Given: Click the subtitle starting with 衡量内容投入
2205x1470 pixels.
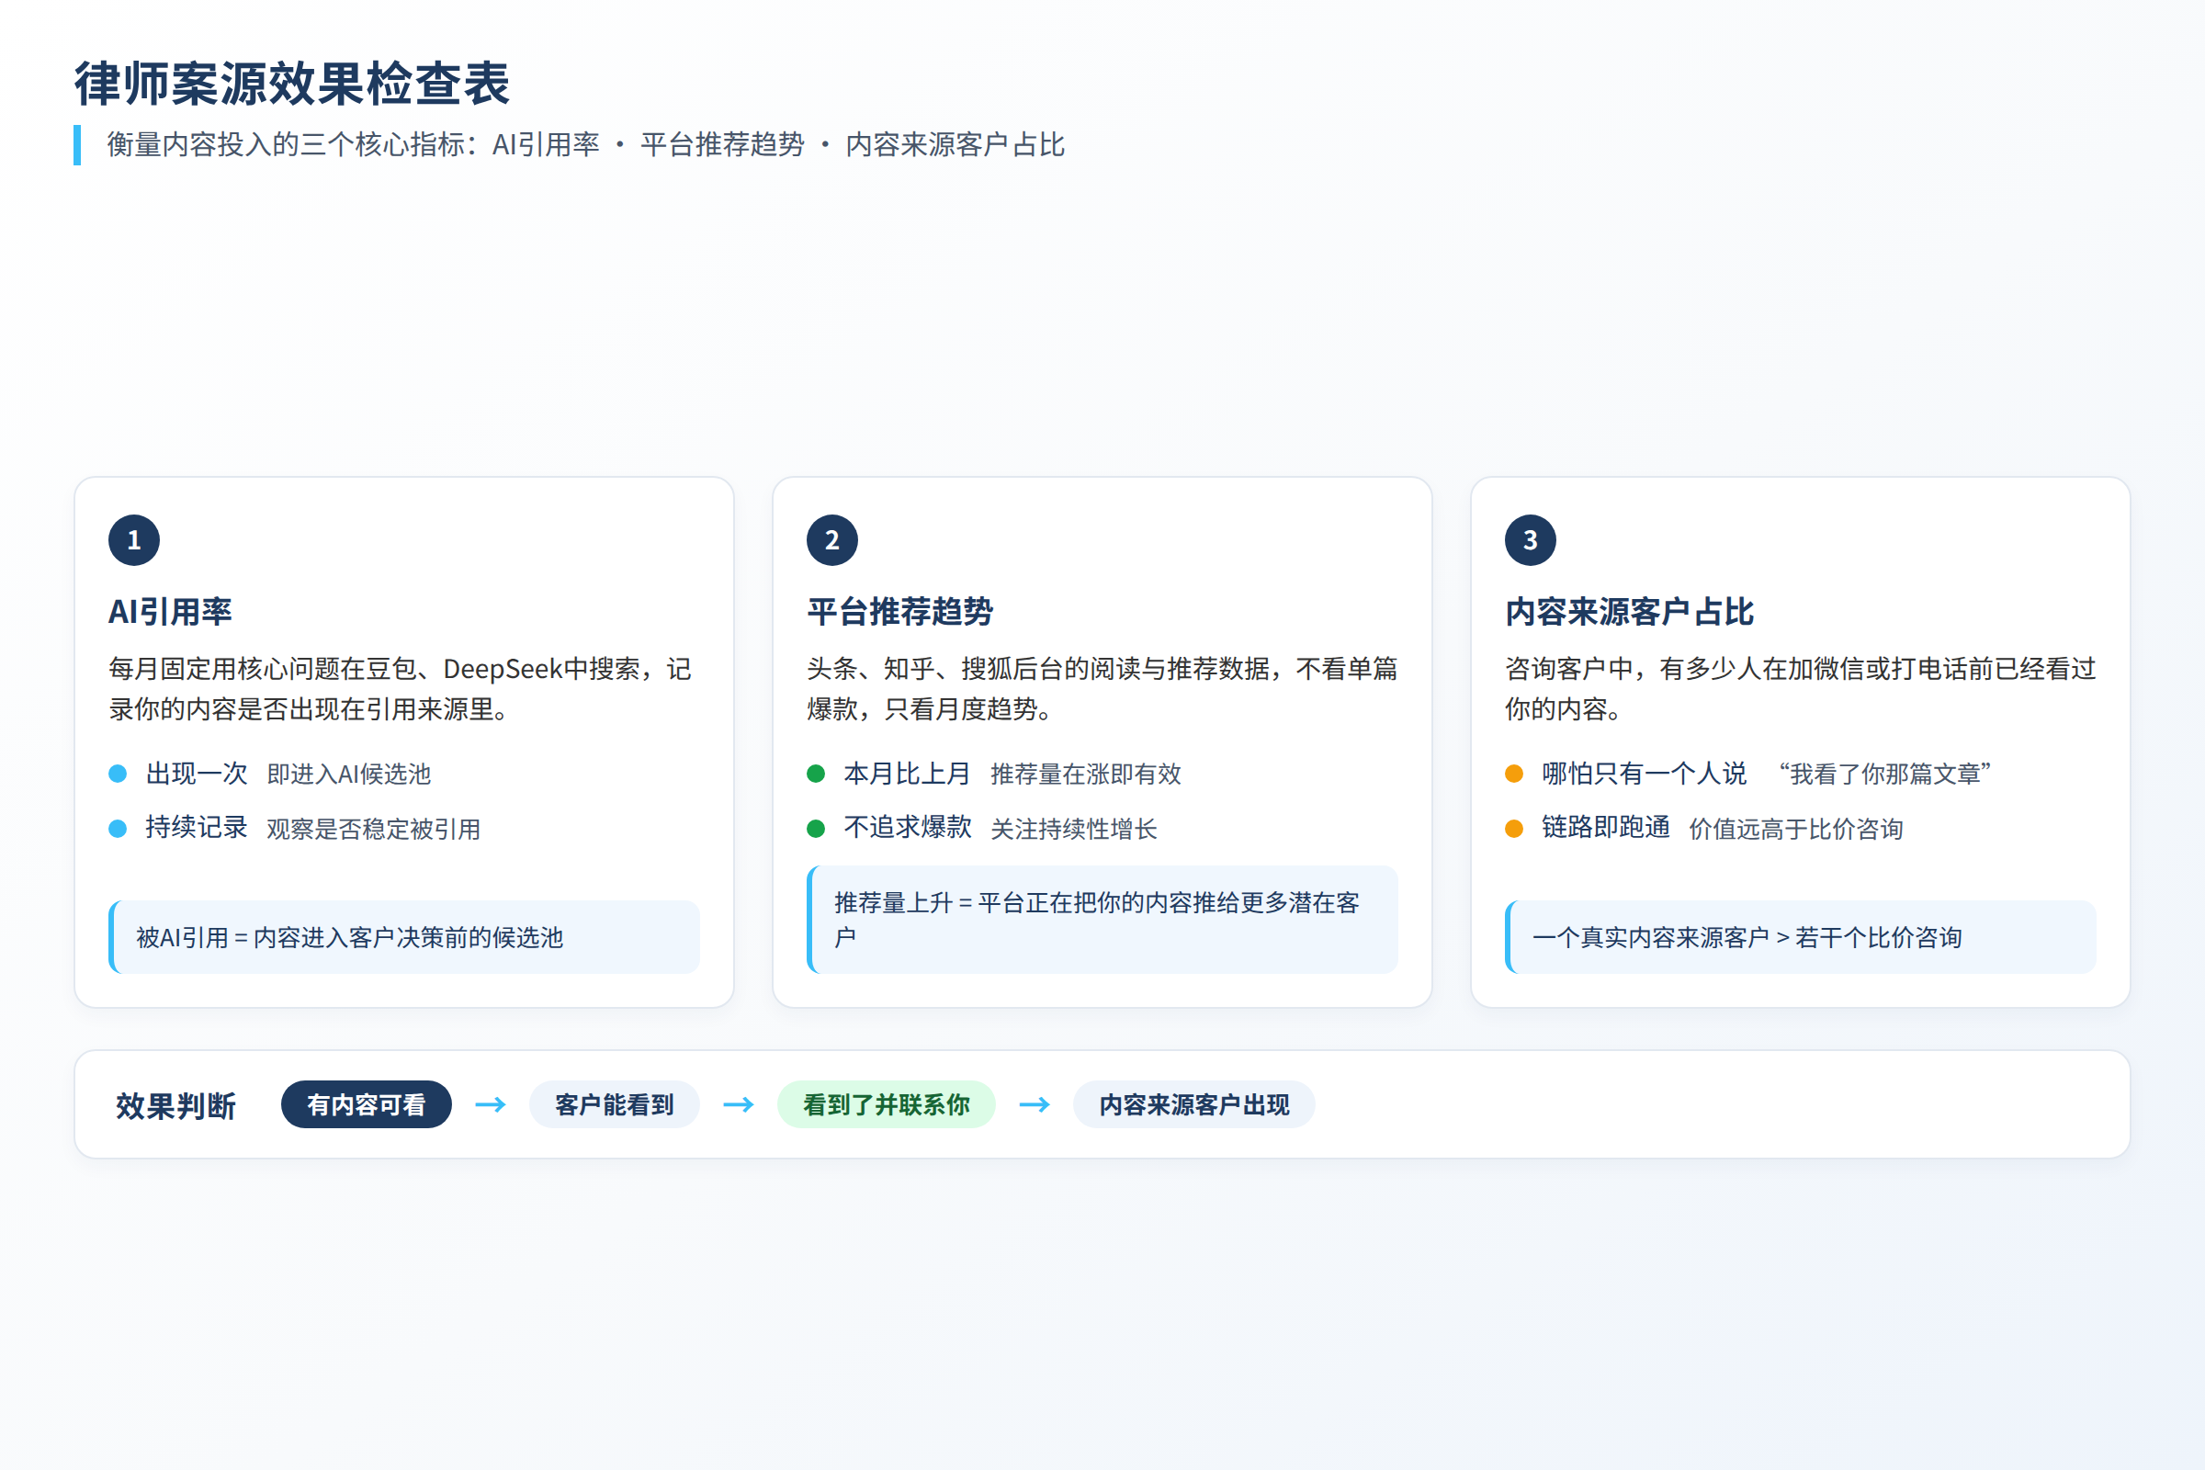Looking at the screenshot, I should point(586,144).
